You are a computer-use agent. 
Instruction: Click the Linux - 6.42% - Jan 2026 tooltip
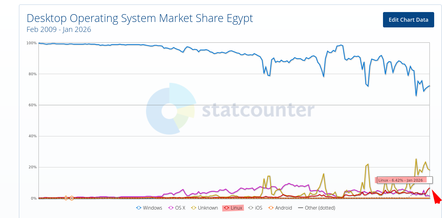coord(403,180)
